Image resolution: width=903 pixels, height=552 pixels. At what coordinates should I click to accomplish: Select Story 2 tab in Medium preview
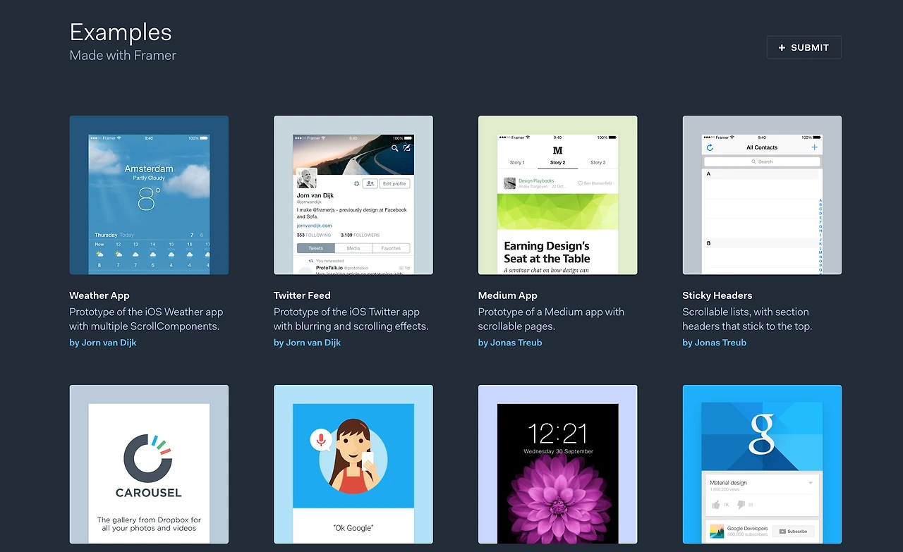click(557, 162)
